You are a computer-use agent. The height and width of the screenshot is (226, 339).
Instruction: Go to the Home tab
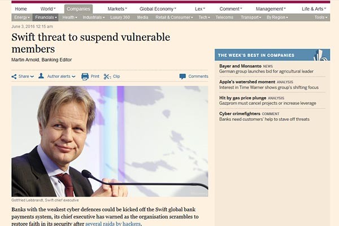point(21,9)
